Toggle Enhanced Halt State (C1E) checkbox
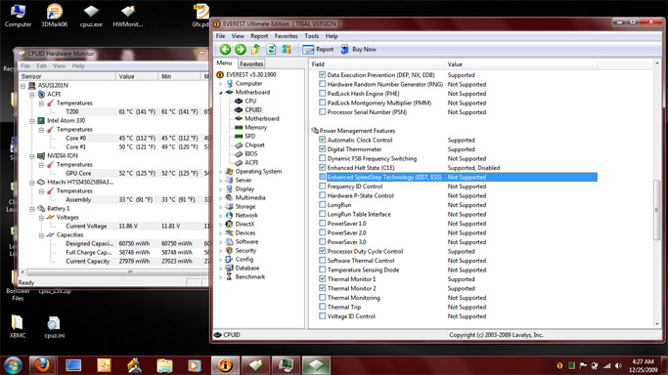 point(323,168)
